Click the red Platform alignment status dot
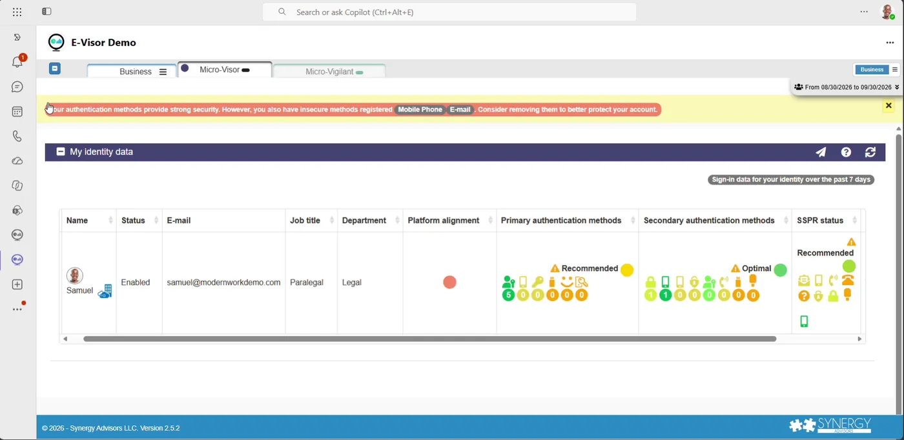The height and width of the screenshot is (440, 904). click(450, 283)
